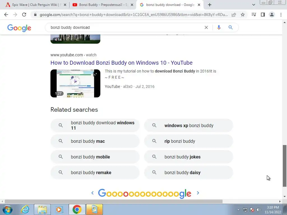Launch Internet Explorer from the taskbar
The width and height of the screenshot is (287, 215).
pos(25,209)
